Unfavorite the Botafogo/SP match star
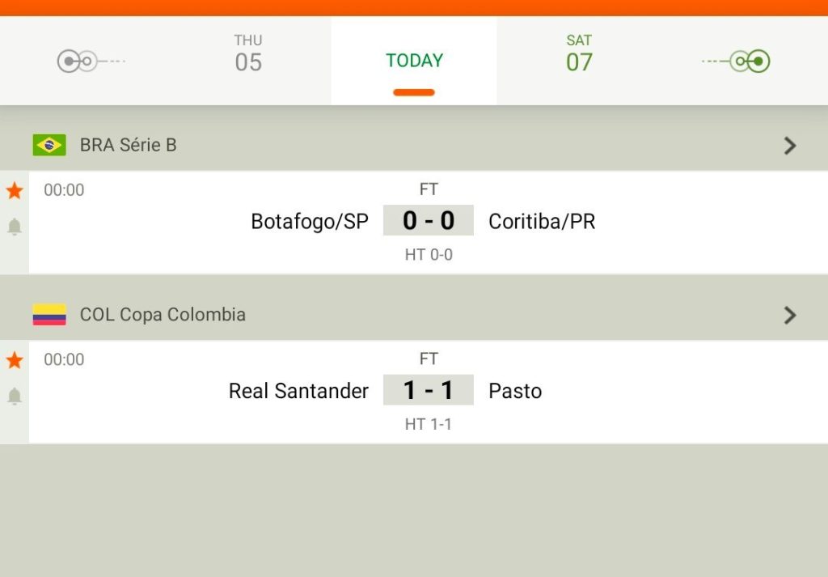828x577 pixels. [x=15, y=190]
